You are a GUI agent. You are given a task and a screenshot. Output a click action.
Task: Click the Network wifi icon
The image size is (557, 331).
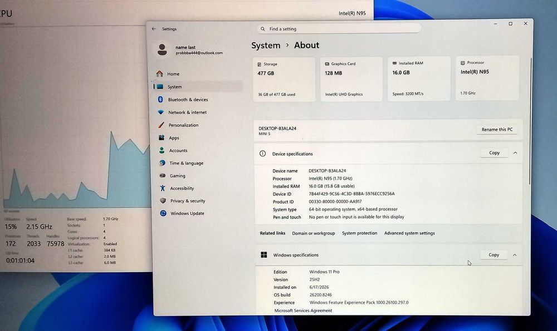point(160,112)
